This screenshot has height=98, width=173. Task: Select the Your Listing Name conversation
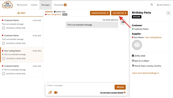point(22,55)
